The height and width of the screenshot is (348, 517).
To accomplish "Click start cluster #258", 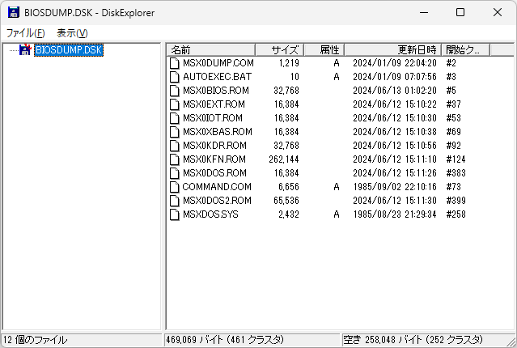I will [456, 214].
